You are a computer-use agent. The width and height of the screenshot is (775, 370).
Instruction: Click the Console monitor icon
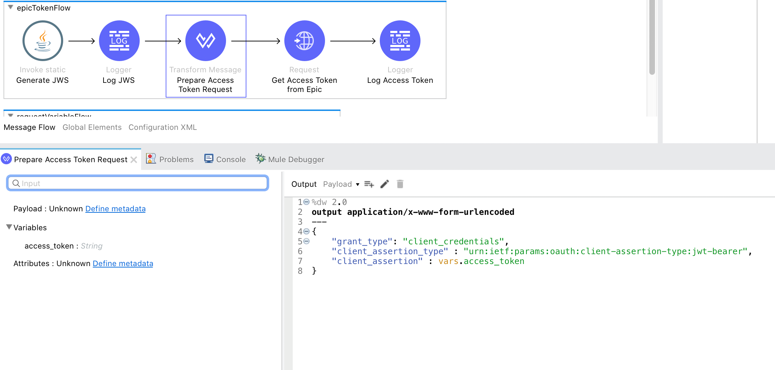[209, 159]
